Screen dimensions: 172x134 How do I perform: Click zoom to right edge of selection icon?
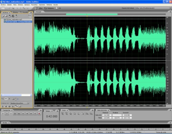83,114
